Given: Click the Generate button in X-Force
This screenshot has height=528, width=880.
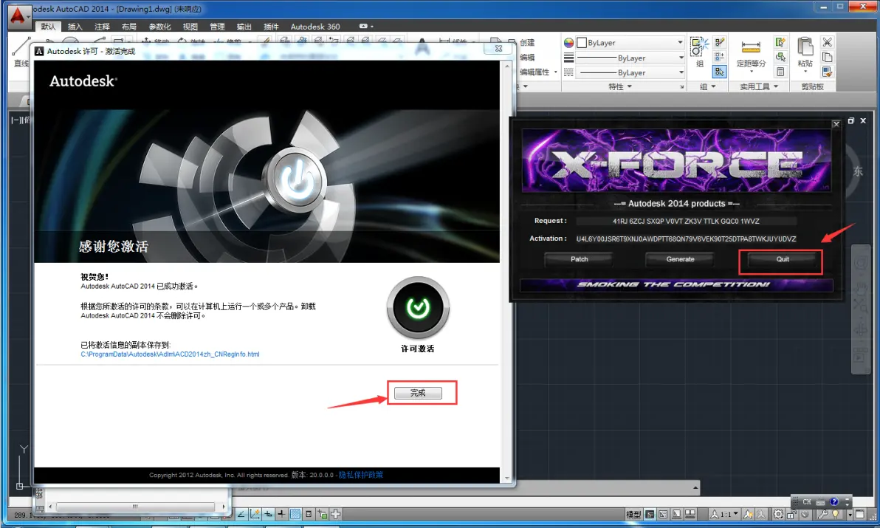Looking at the screenshot, I should point(680,259).
